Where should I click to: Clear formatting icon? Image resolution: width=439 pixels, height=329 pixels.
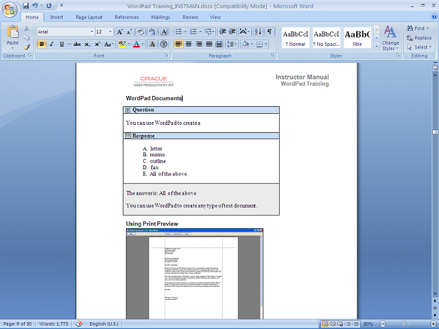point(141,32)
